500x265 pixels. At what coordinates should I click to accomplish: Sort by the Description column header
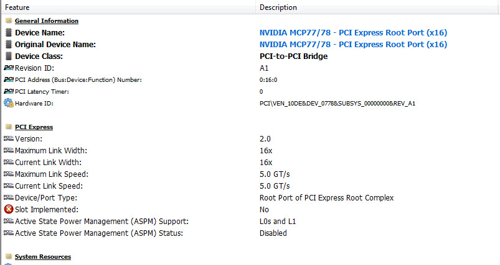coord(377,7)
